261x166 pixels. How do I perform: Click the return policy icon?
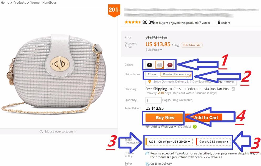pyautogui.click(x=147, y=153)
